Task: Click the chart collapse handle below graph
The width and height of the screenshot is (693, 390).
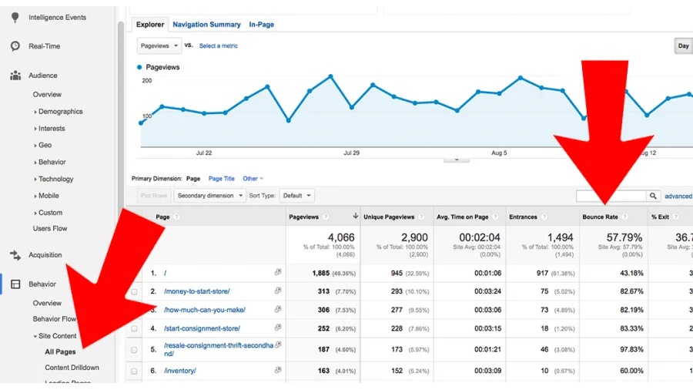Action: click(457, 160)
